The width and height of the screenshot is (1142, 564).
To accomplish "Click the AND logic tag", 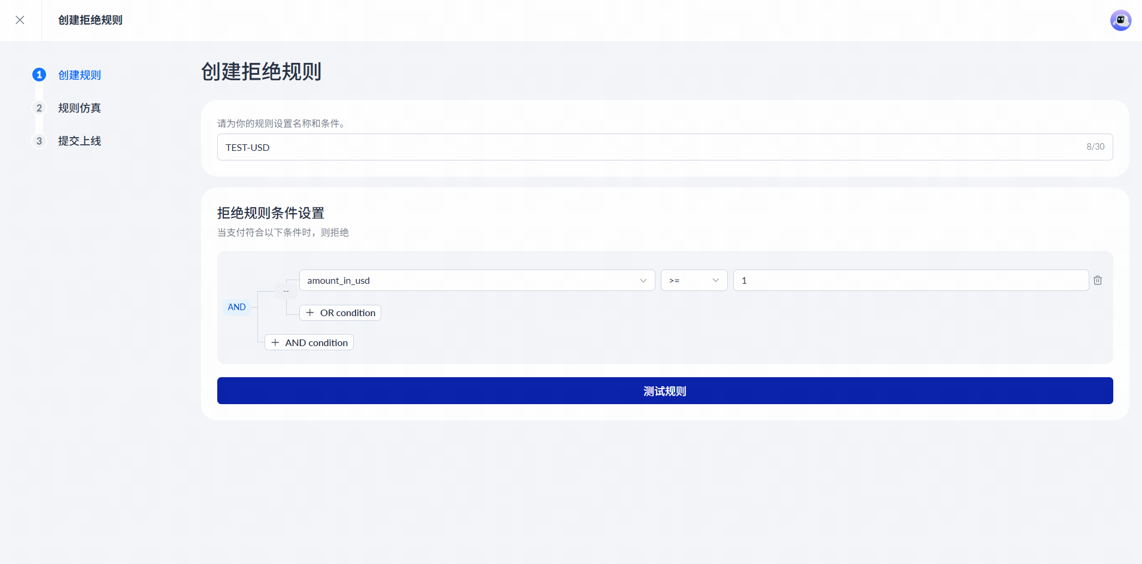I will tap(236, 307).
